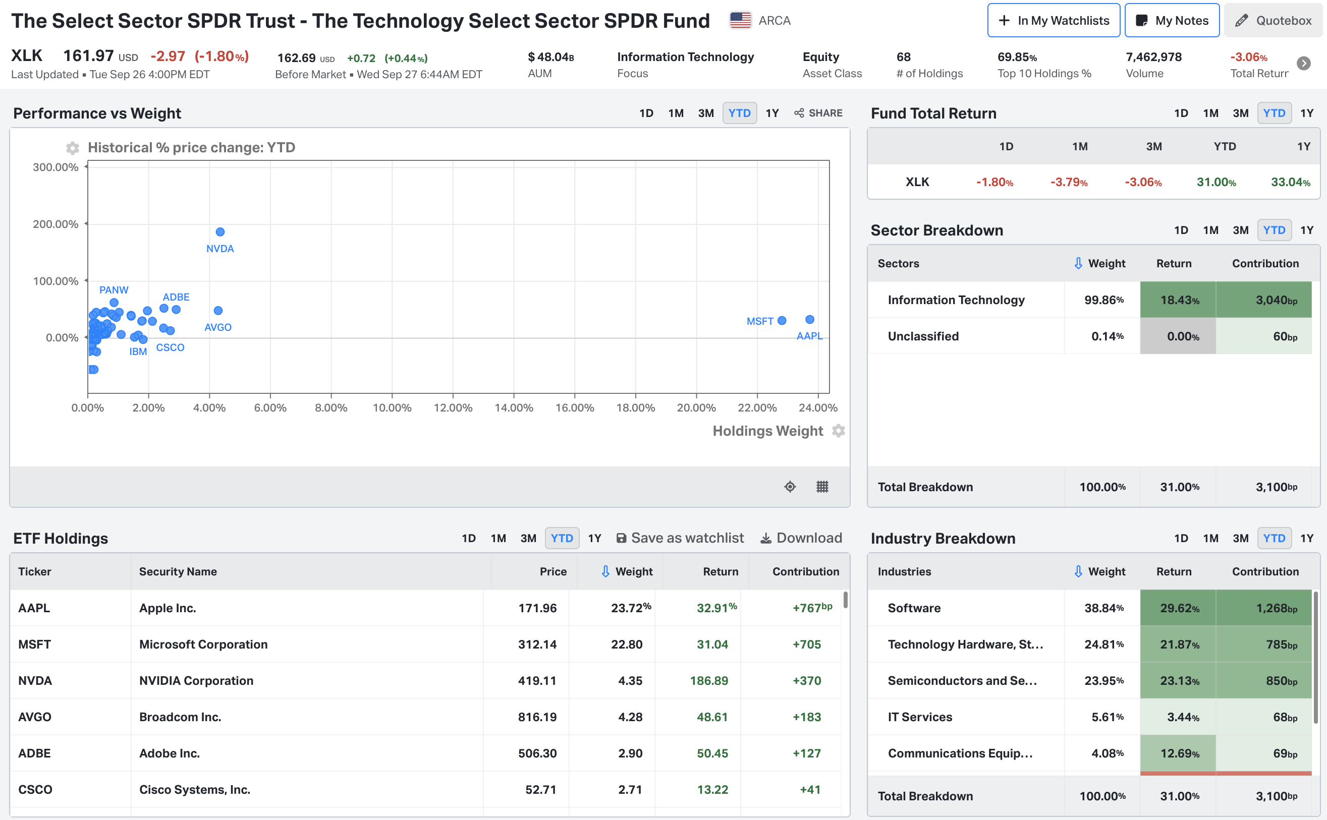Click the PANW data point on chart
Image resolution: width=1327 pixels, height=820 pixels.
(114, 303)
